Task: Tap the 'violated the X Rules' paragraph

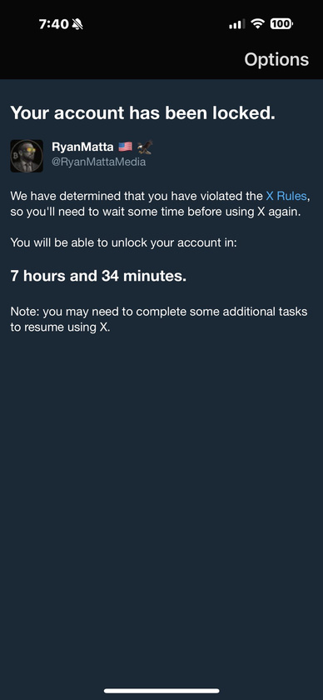Action: pyautogui.click(x=160, y=203)
